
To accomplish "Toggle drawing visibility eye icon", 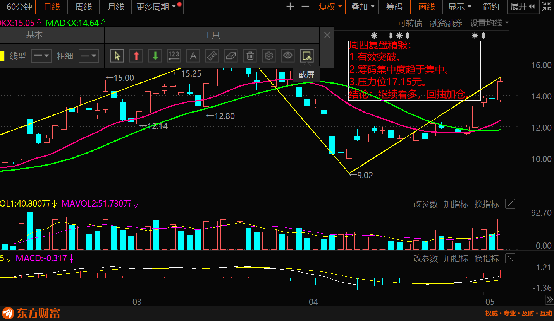I will 288,56.
